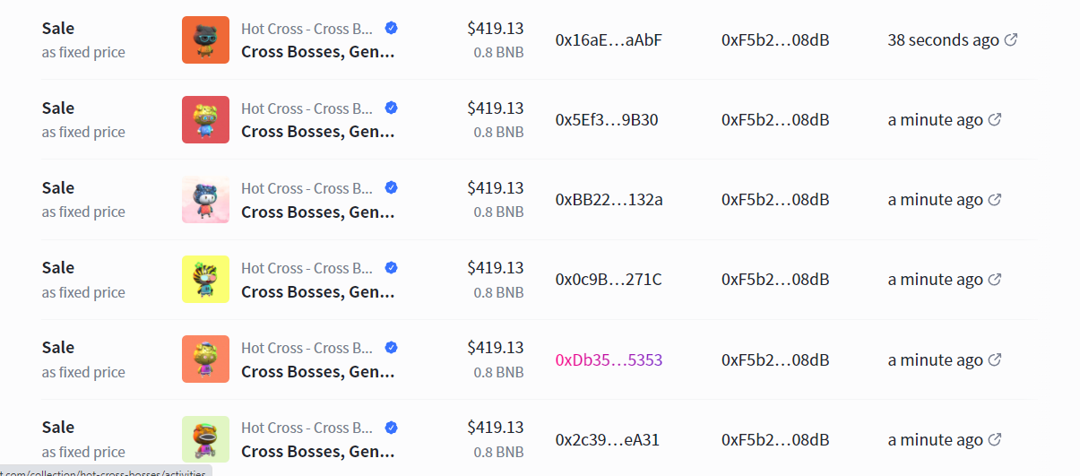Click the 38 seconds ago timestamp
Viewport: 1080px width, 476px height.
point(943,40)
